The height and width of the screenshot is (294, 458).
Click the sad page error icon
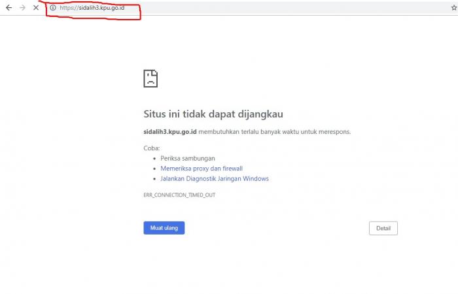tap(150, 78)
